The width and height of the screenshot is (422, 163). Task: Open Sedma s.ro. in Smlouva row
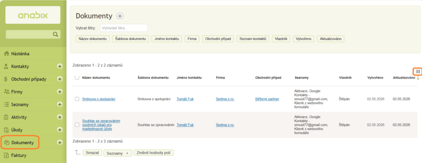pos(225,99)
